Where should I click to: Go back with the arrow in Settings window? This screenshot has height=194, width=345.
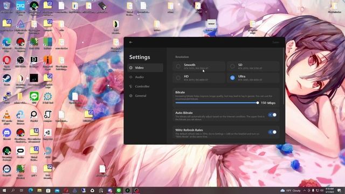[x=131, y=42]
